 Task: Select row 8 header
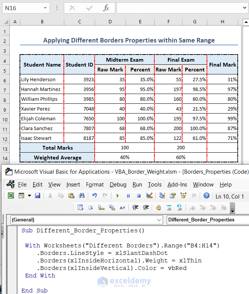pos(5,100)
